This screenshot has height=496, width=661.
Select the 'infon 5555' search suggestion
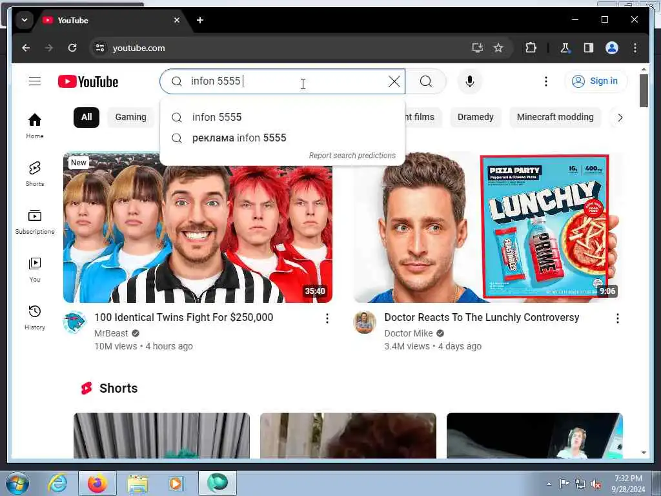pos(282,118)
